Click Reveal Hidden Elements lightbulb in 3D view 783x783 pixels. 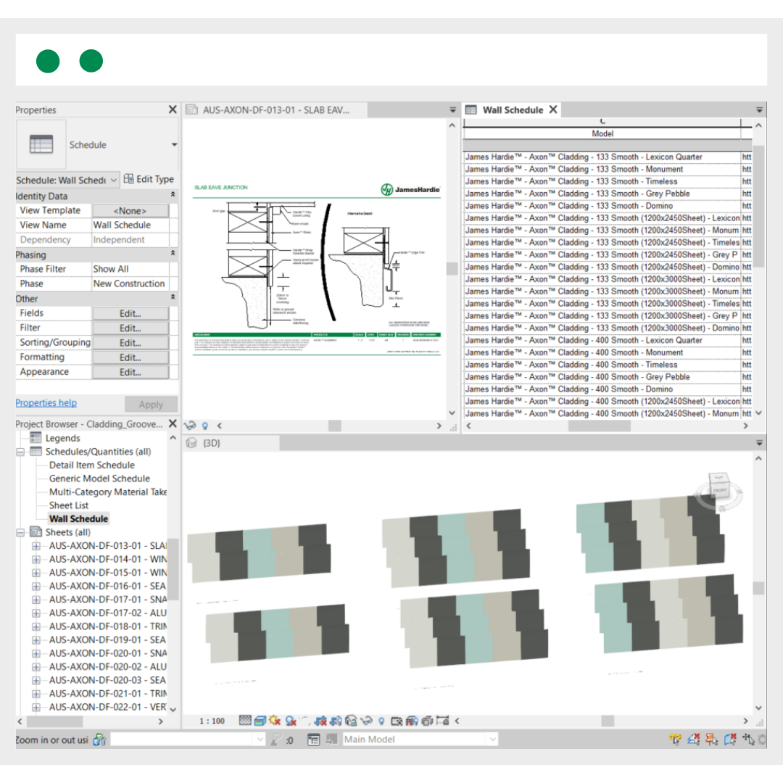[381, 721]
